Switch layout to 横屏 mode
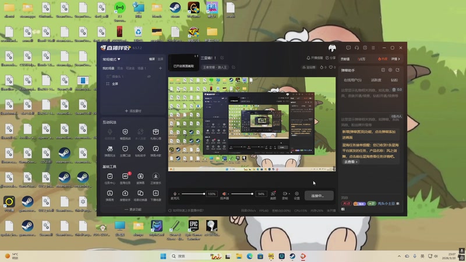 (x=152, y=59)
